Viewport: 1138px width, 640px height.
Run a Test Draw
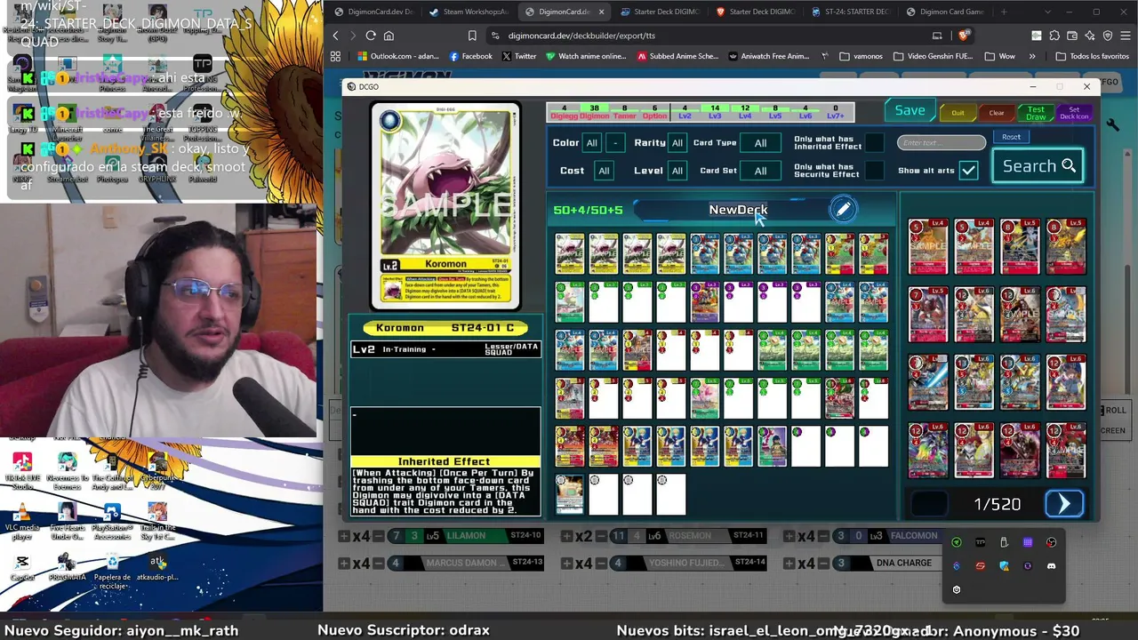click(x=1036, y=113)
